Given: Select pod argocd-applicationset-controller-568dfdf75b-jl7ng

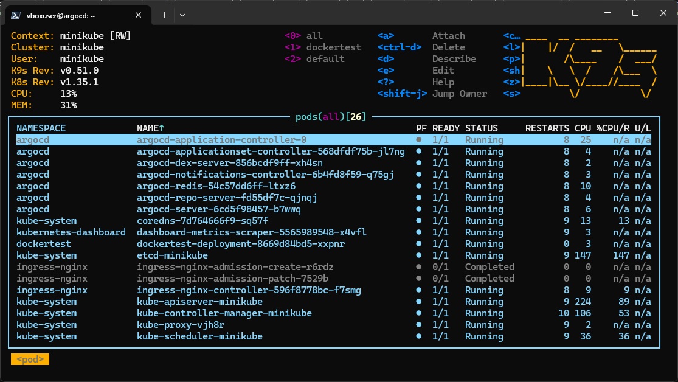Looking at the screenshot, I should click(334, 151).
